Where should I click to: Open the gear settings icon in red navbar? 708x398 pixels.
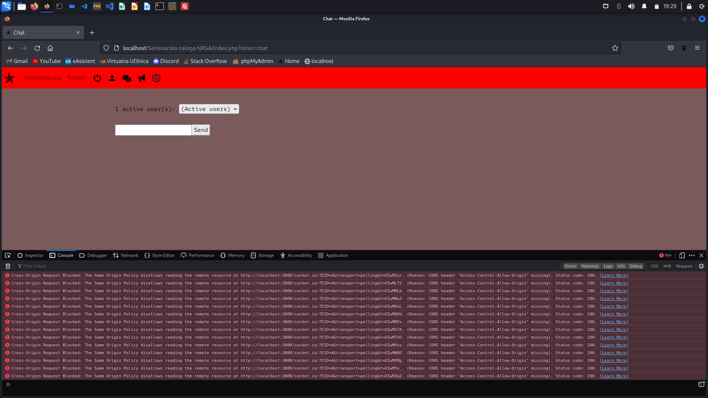click(x=156, y=78)
